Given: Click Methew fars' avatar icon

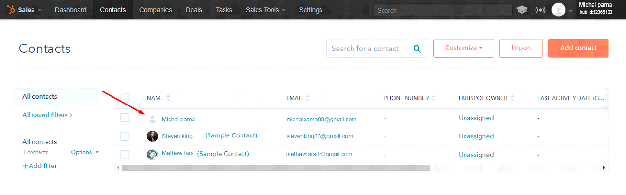Looking at the screenshot, I should [152, 154].
